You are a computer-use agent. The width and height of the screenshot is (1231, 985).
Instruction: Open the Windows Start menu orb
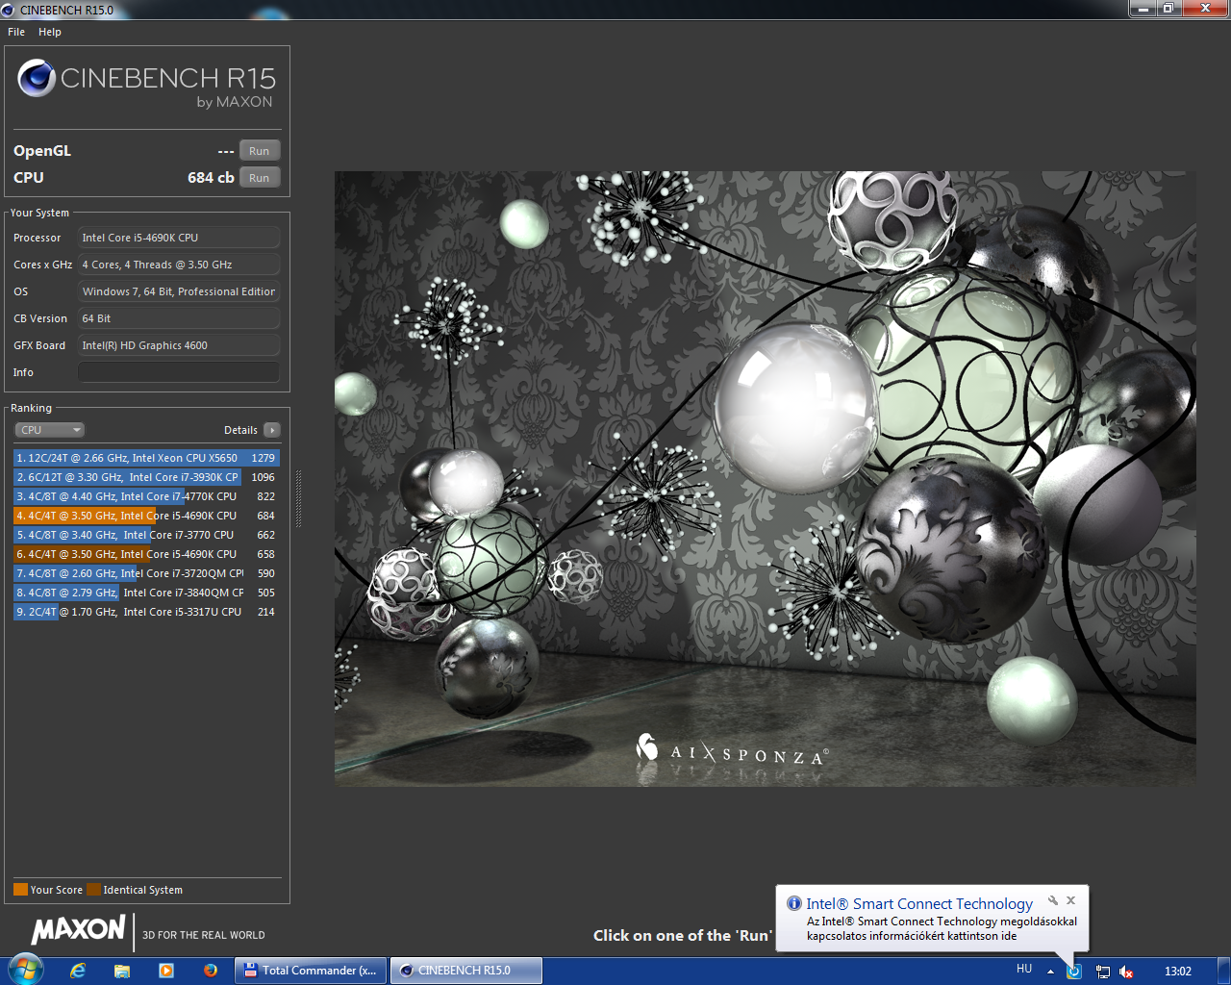[25, 970]
